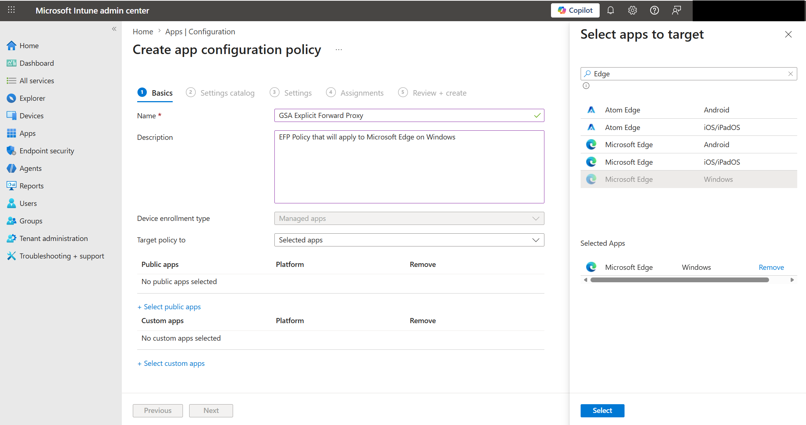
Task: Collapse the left navigation menu
Action: click(x=114, y=29)
